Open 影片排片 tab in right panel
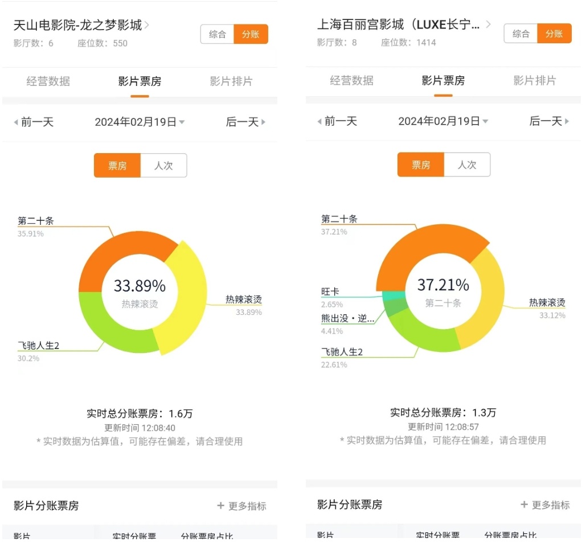This screenshot has height=542, width=586. [x=534, y=81]
